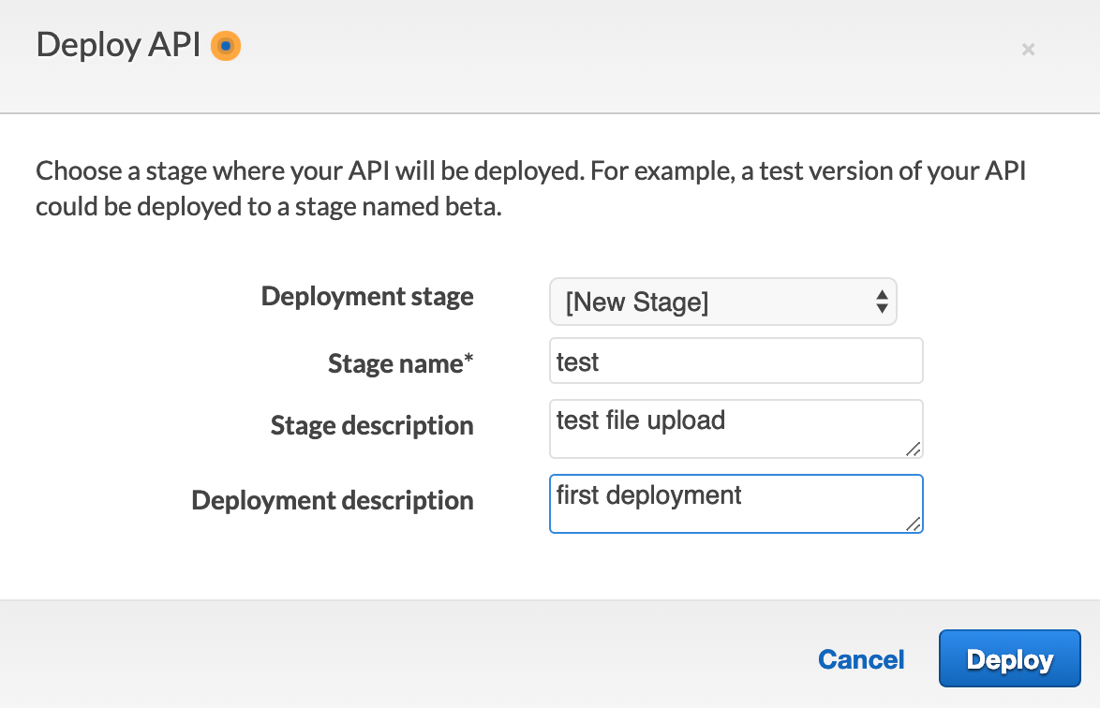Click the "Deploy API" dialog title

[118, 46]
